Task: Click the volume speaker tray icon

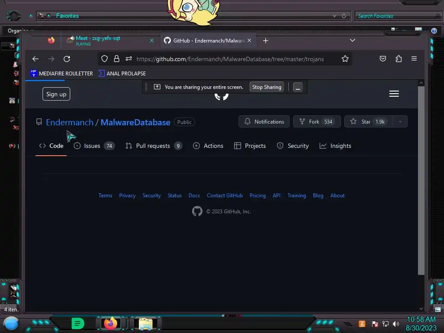Action: coord(395,323)
